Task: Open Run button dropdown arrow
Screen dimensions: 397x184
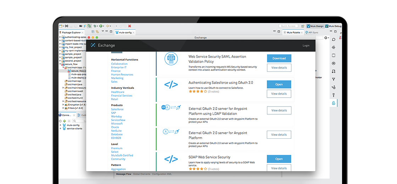Action: pyautogui.click(x=104, y=26)
